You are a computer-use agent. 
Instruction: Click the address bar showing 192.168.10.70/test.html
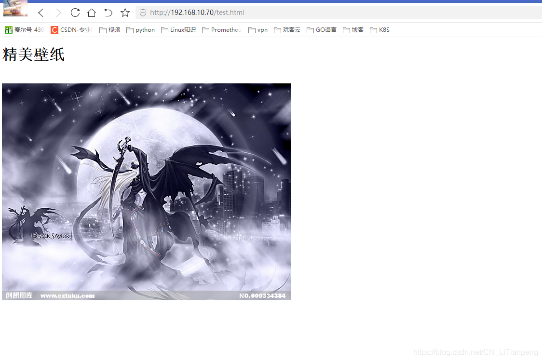click(x=339, y=13)
